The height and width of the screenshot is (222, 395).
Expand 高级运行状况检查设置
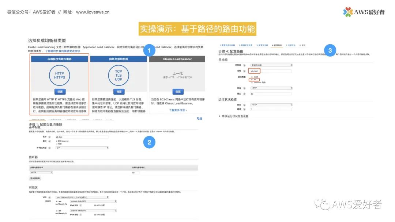(x=234, y=116)
